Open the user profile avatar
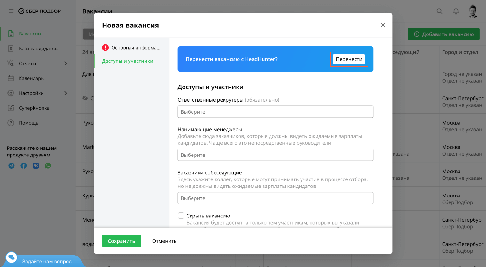Screen dimensions: 486x267 473,11
